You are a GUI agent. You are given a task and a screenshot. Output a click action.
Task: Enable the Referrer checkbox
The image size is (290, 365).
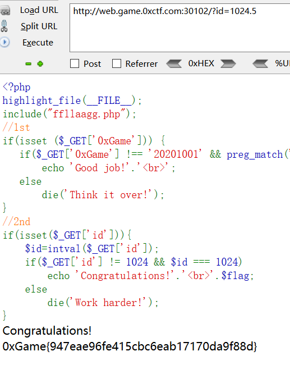[x=117, y=63]
